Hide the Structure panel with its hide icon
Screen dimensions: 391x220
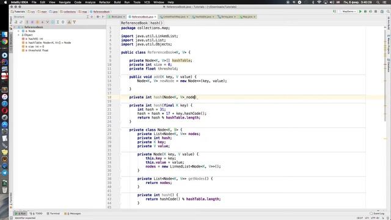(x=103, y=16)
